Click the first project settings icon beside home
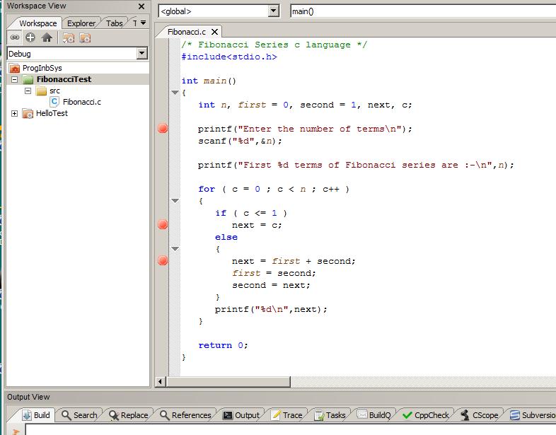 (69, 38)
